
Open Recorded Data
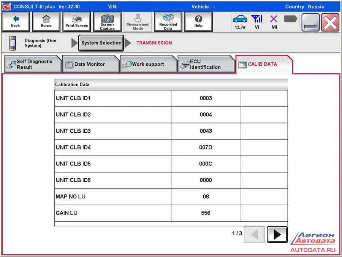click(x=168, y=22)
